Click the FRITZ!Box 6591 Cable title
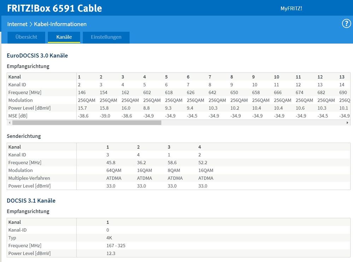This screenshot has height=262, width=353. 54,8
